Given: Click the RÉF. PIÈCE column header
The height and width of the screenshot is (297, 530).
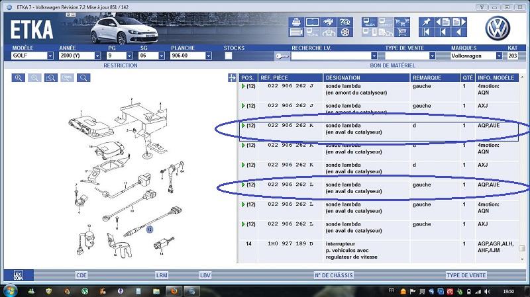Looking at the screenshot, I should click(x=290, y=78).
